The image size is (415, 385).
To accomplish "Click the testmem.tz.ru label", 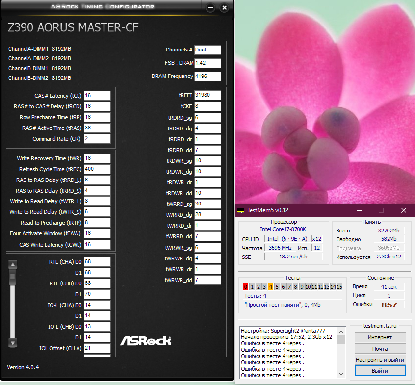I will point(380,326).
